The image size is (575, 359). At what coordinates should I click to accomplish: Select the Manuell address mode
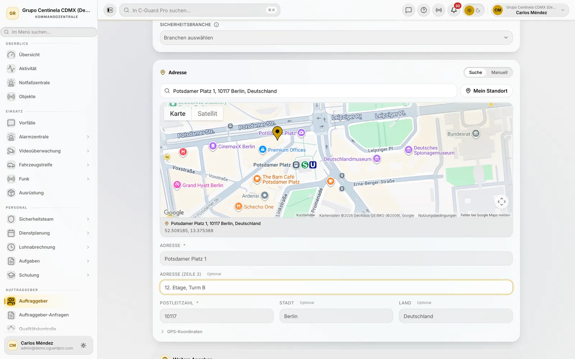click(499, 73)
